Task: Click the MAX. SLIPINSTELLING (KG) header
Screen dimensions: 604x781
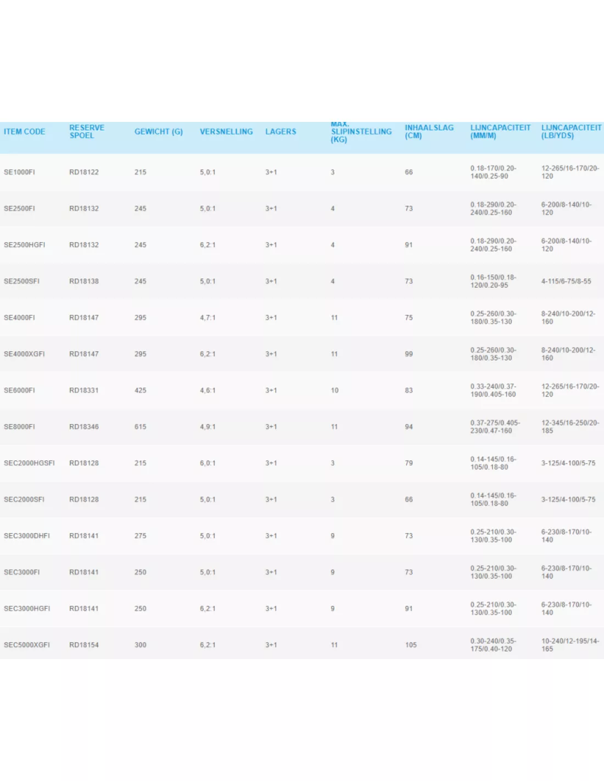Action: (x=361, y=132)
